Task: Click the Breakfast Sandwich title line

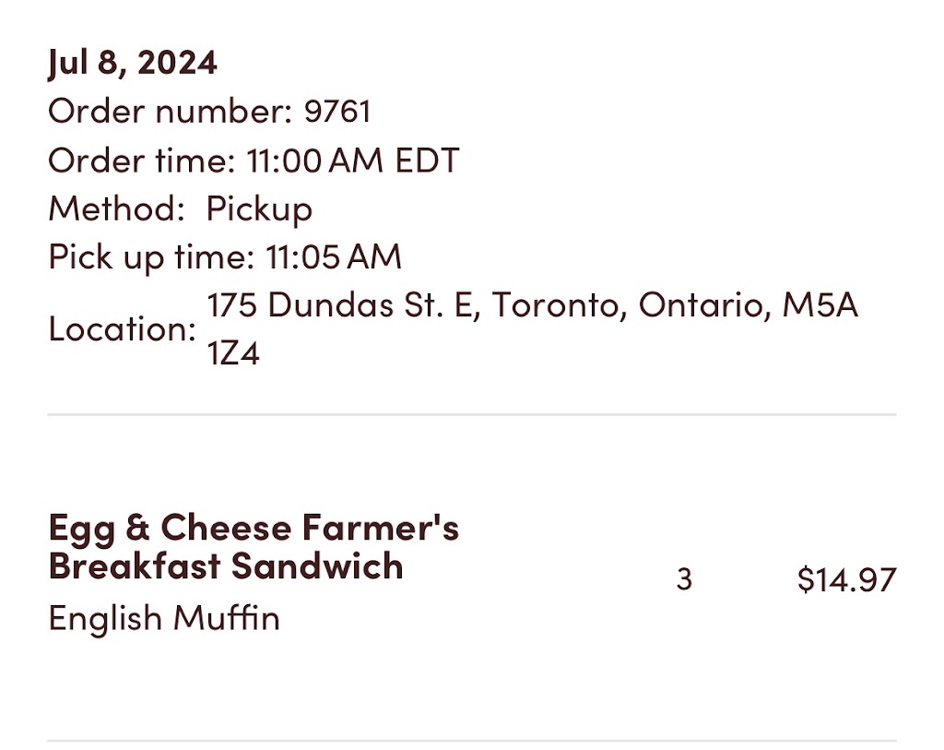Action: pos(226,566)
